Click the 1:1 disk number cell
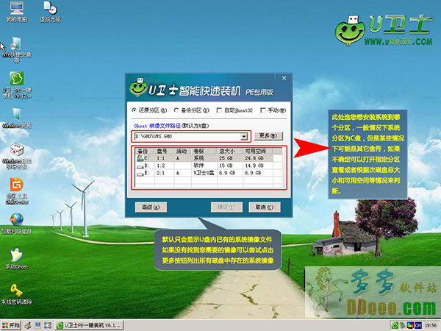The width and height of the screenshot is (441, 331). click(x=160, y=158)
